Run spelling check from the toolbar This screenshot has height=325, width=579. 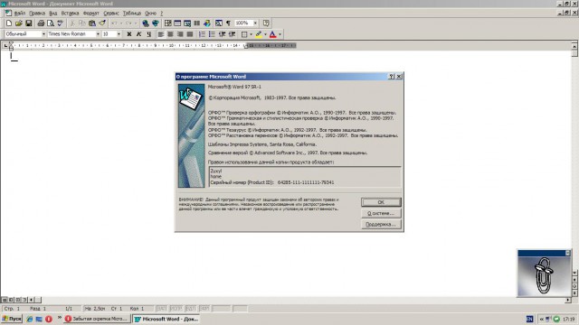(60, 23)
